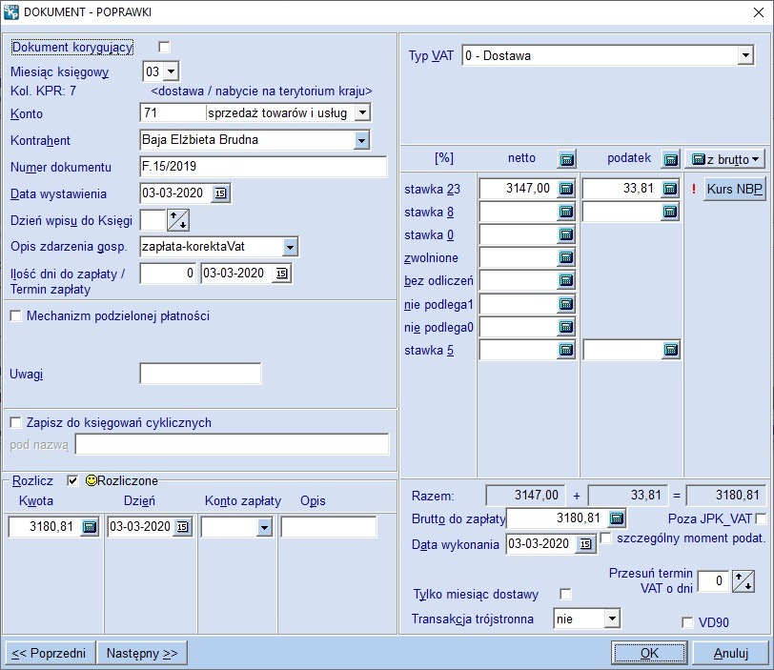Open the Kontrahent dropdown list

(361, 140)
